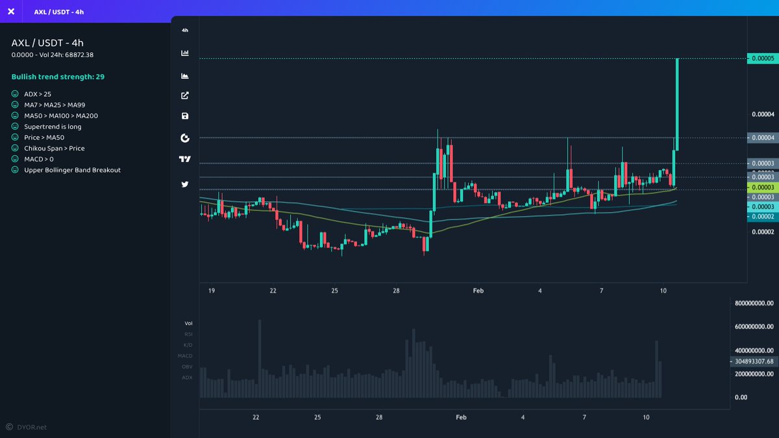Click the tall volume bar near Jan 22
Screen dimensions: 779x438
click(260, 358)
